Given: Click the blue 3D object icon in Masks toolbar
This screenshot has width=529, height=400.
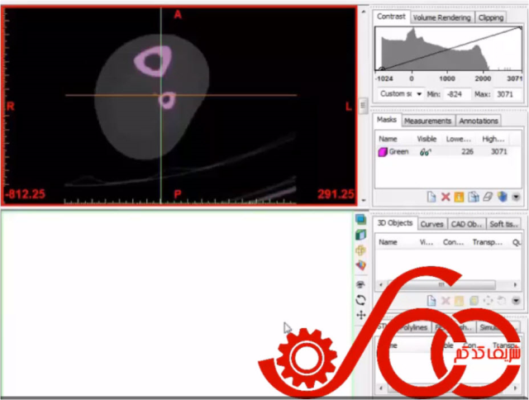Looking at the screenshot, I should 502,197.
